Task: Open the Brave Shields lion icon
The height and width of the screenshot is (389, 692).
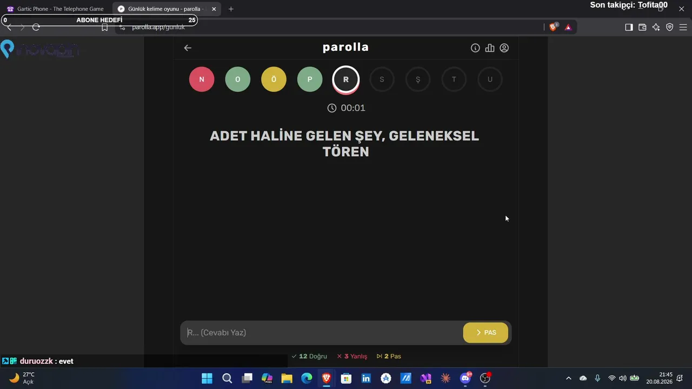Action: [553, 27]
